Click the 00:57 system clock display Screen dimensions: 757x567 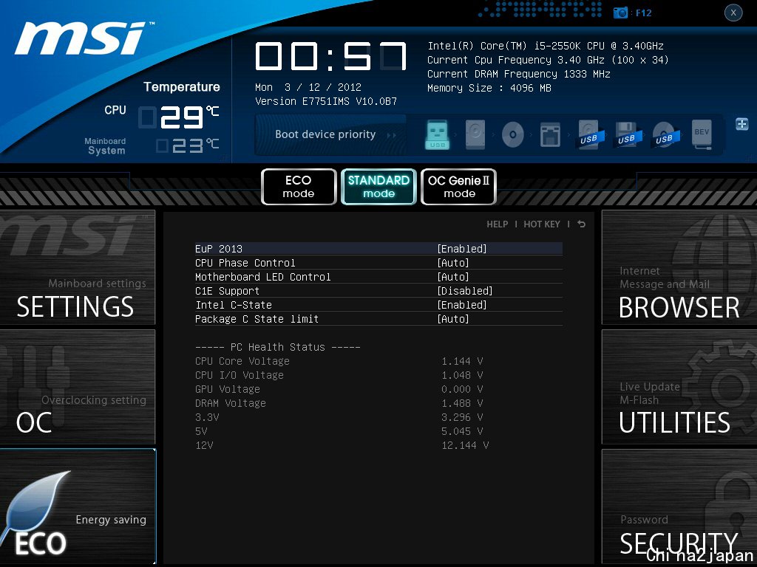coord(331,56)
